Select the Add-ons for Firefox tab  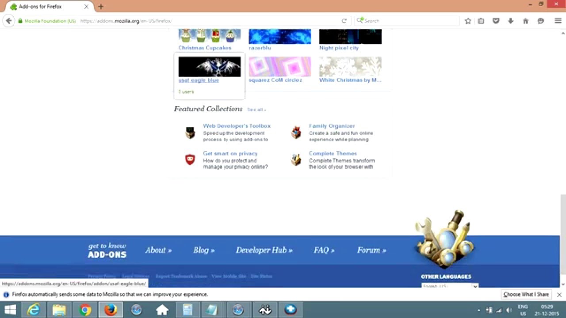49,7
